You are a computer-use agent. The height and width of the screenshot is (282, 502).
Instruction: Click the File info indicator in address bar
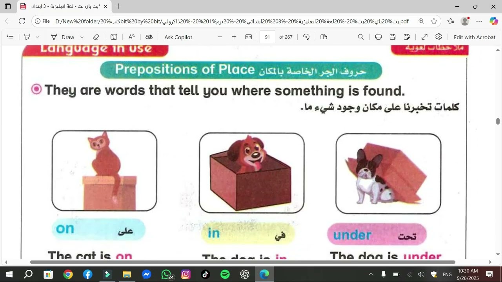(x=42, y=21)
